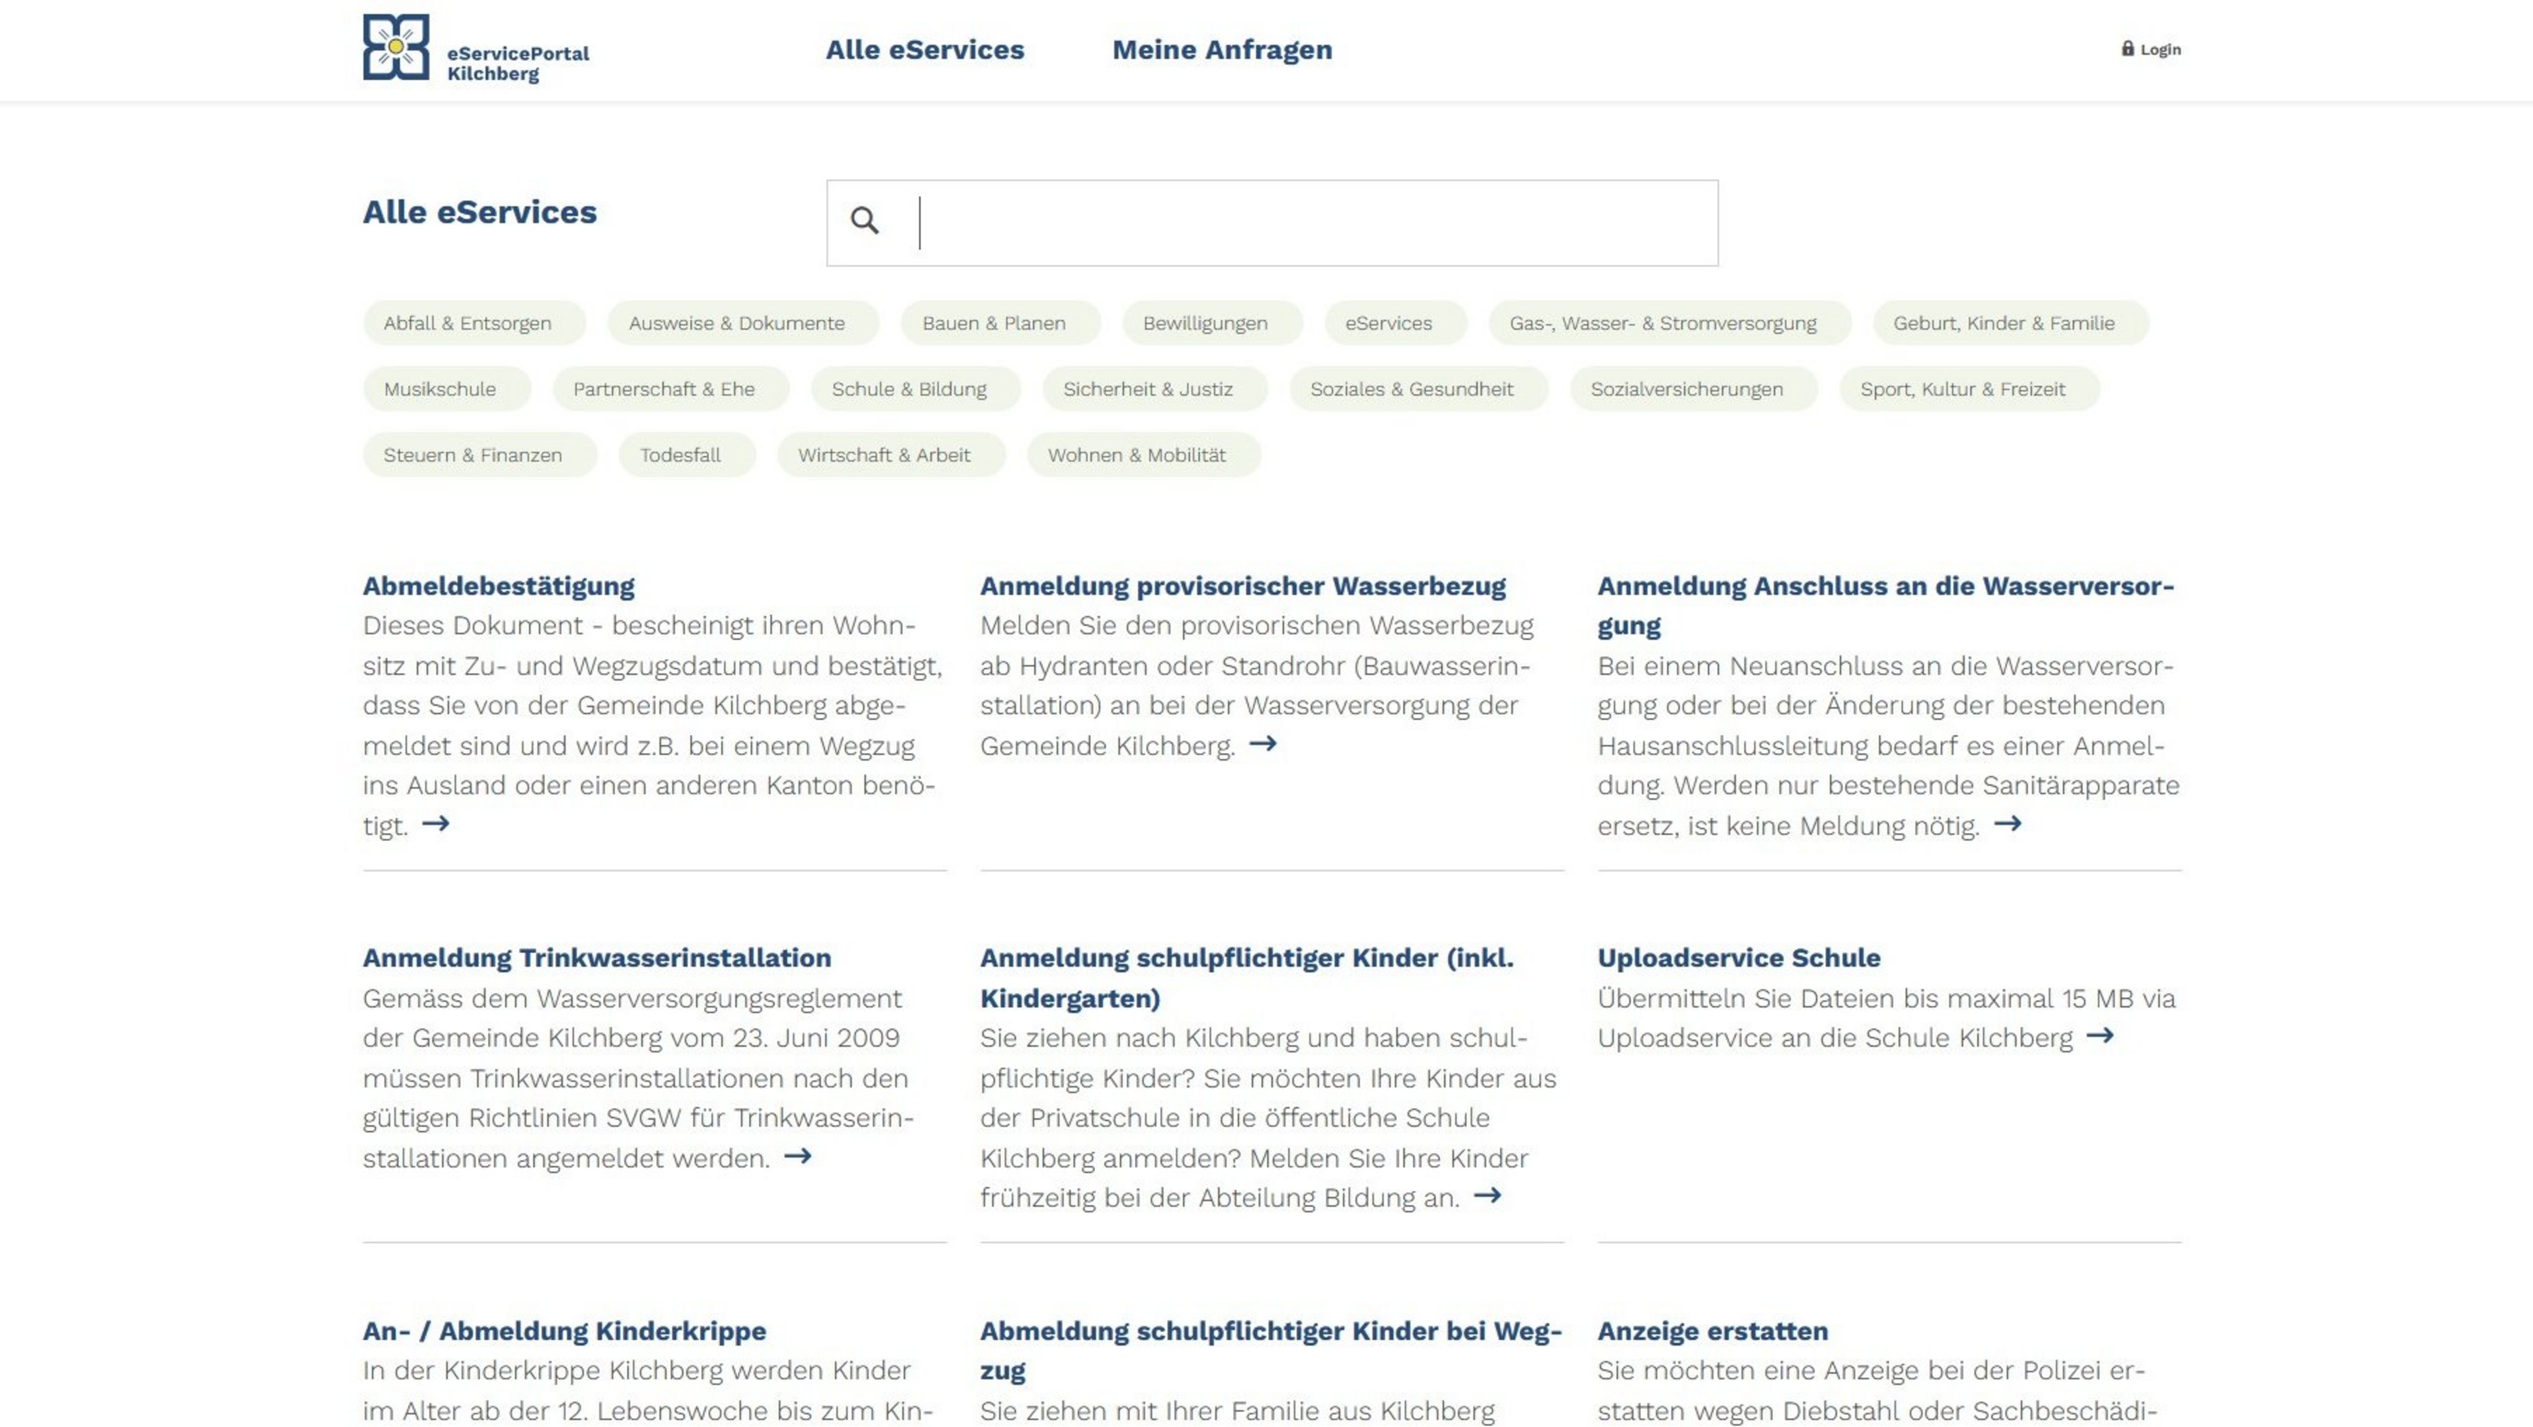This screenshot has width=2533, height=1427.
Task: Click the arrow after provisorischer Wasserbezug description
Action: (1264, 744)
